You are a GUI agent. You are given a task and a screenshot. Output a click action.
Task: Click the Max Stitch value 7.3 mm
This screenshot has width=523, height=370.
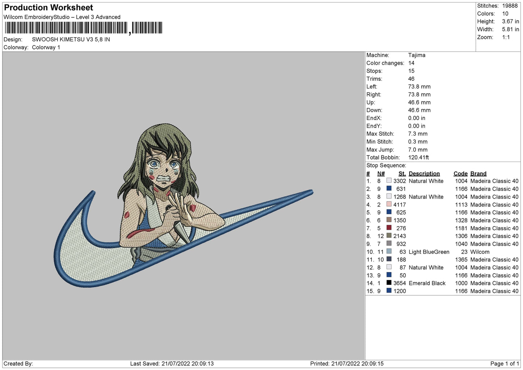click(x=418, y=134)
